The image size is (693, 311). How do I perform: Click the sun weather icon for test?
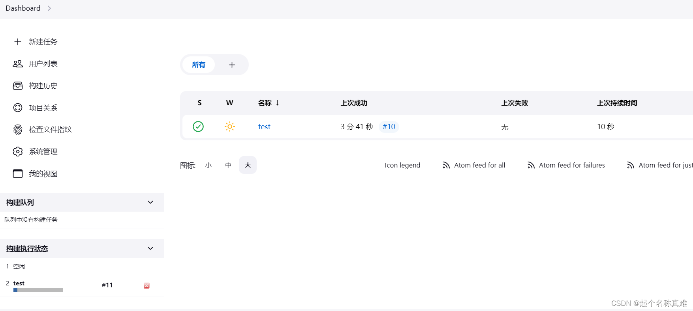(230, 127)
